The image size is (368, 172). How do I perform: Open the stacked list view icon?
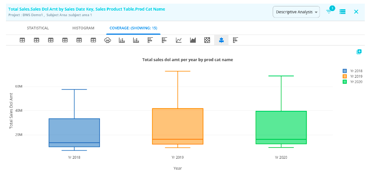click(343, 11)
